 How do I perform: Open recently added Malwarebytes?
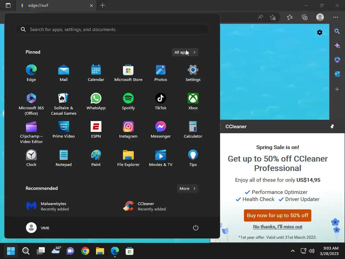click(x=47, y=206)
